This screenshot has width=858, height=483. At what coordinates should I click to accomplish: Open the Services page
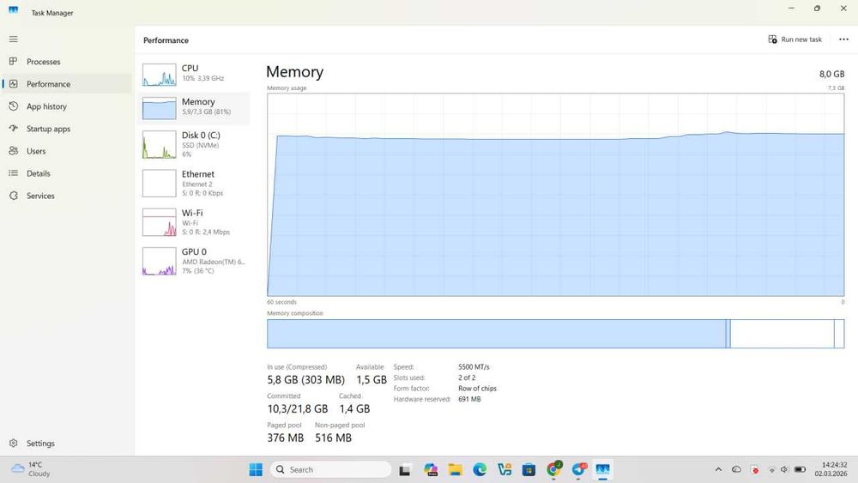pos(67,196)
